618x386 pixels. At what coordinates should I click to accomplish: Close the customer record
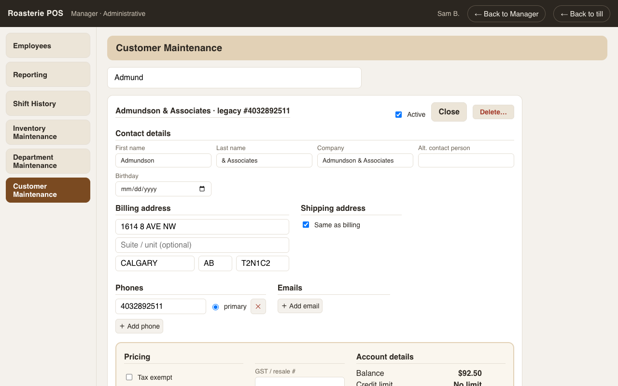pos(449,112)
